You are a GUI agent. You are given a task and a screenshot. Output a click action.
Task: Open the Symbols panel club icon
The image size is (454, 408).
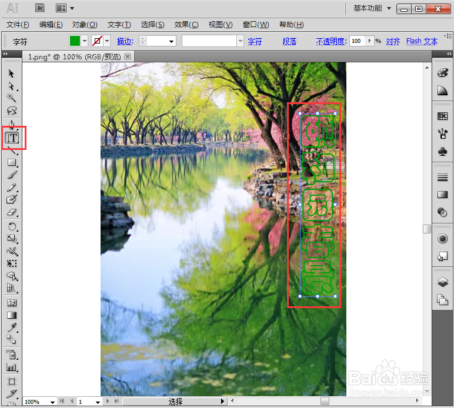tap(442, 151)
